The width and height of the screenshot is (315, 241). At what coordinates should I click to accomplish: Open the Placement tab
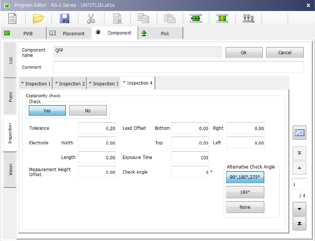(x=69, y=33)
